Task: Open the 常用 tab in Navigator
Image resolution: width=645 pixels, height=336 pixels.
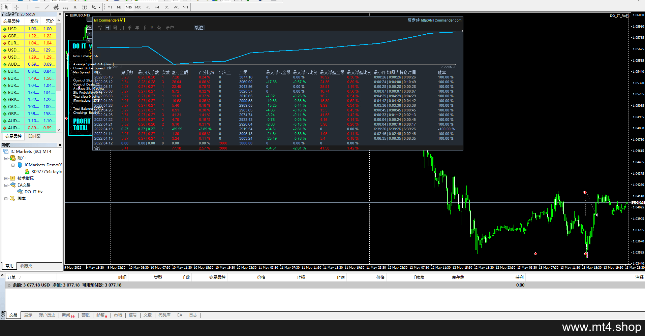Action: click(9, 266)
